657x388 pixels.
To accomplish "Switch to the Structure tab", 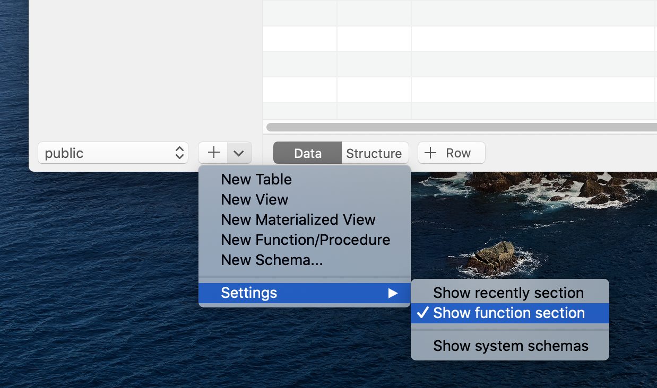I will coord(375,153).
